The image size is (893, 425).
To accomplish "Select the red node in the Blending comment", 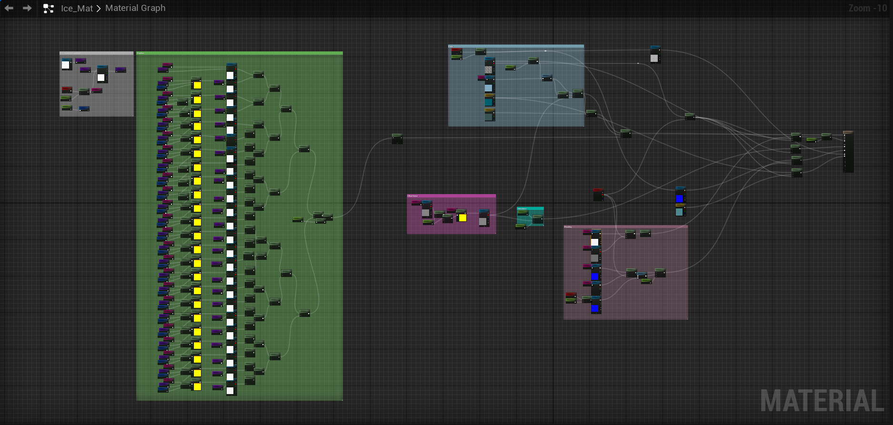I will pos(571,295).
